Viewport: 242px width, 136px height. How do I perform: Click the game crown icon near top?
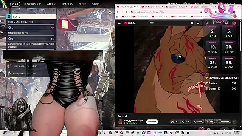pyautogui.click(x=110, y=12)
